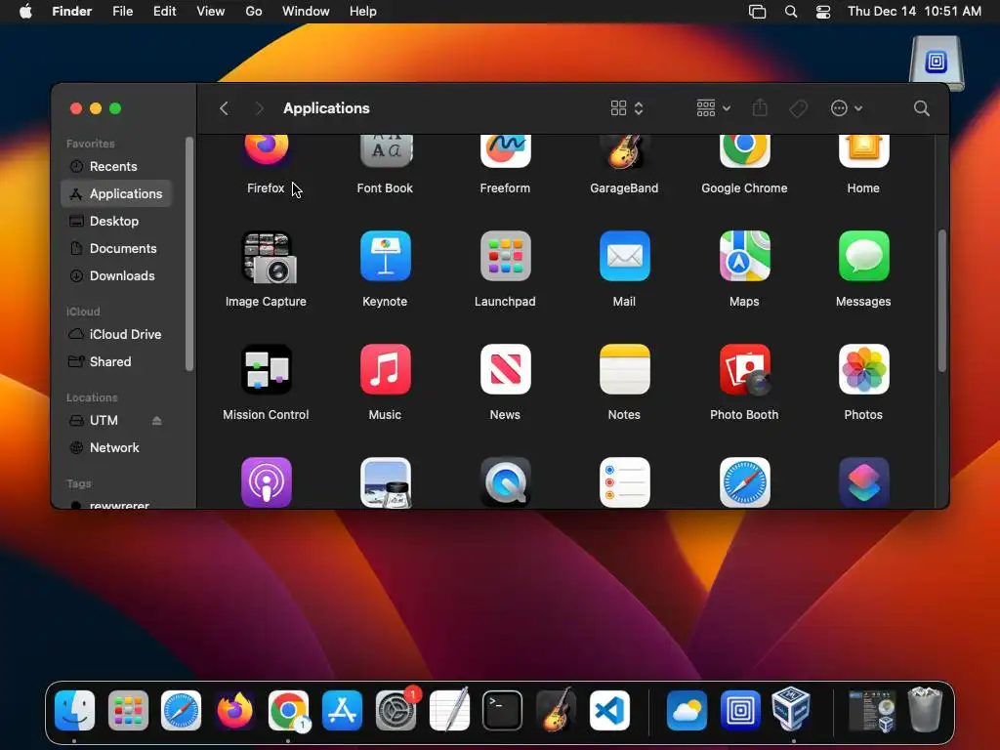Select the Font Book app icon
This screenshot has width=1000, height=750.
pos(385,151)
